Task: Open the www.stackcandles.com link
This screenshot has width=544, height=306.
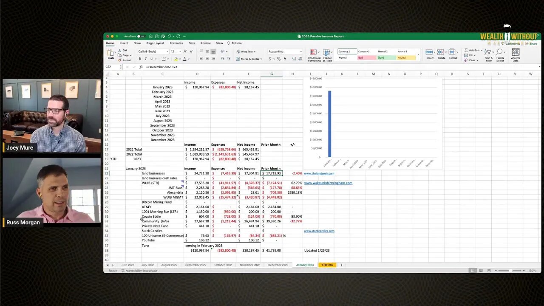Action: pyautogui.click(x=319, y=231)
